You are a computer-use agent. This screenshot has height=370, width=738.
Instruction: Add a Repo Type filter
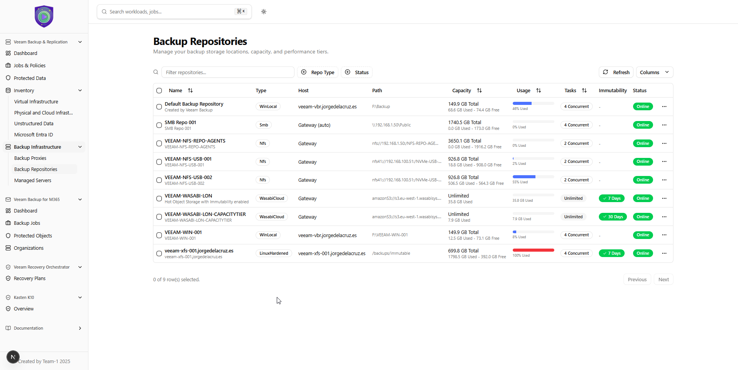coord(317,72)
